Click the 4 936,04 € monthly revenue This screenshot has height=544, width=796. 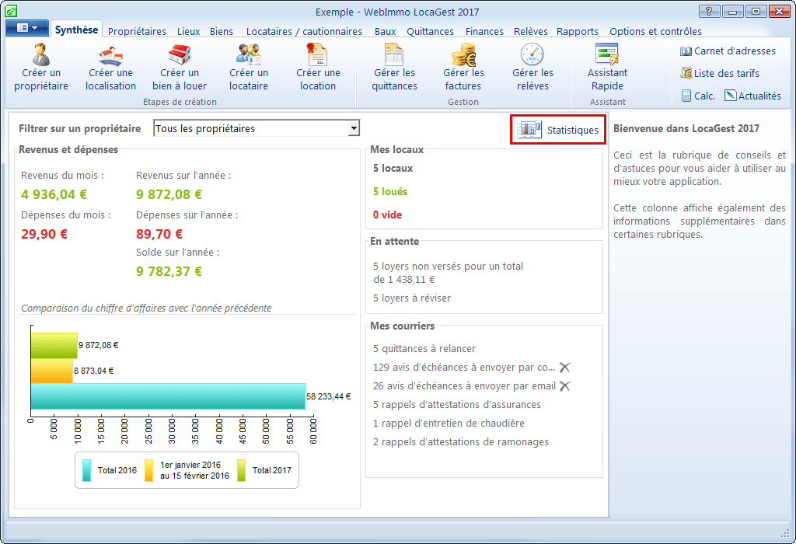click(x=54, y=194)
